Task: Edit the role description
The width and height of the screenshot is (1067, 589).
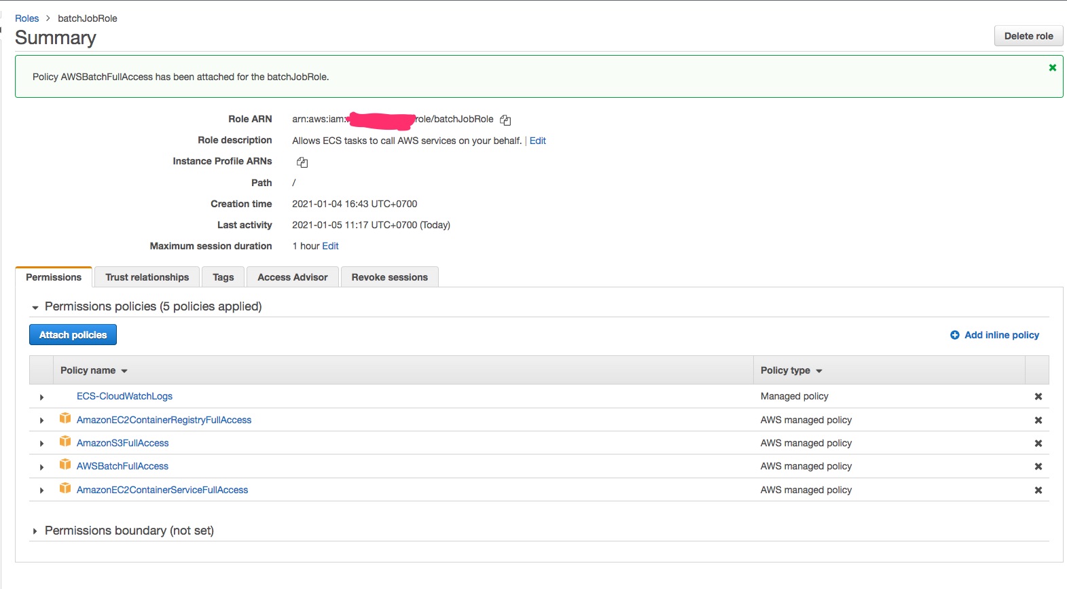Action: pyautogui.click(x=538, y=141)
